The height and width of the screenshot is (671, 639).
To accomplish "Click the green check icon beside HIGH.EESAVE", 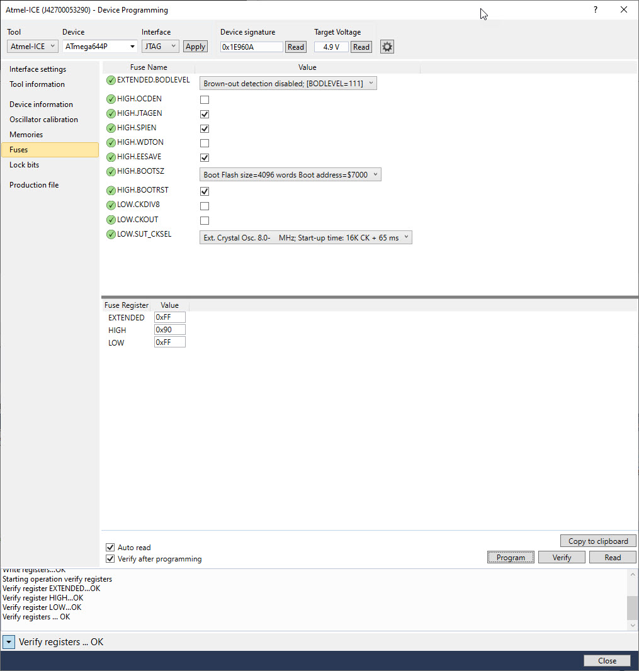I will coord(111,157).
